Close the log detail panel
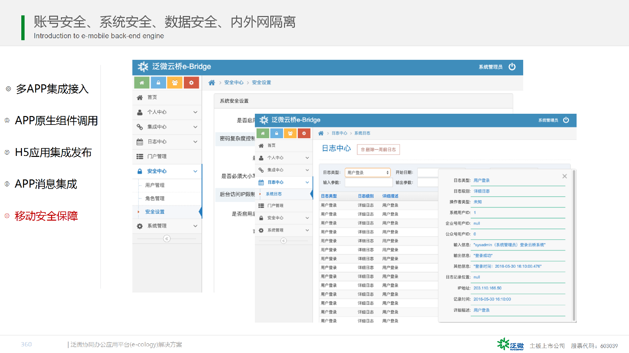 [x=564, y=176]
